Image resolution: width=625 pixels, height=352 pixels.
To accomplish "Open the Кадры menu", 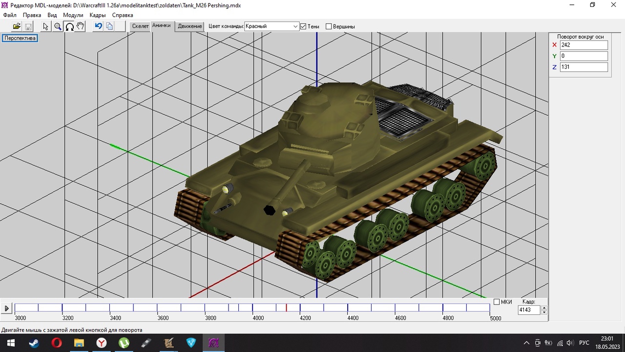I will point(98,15).
